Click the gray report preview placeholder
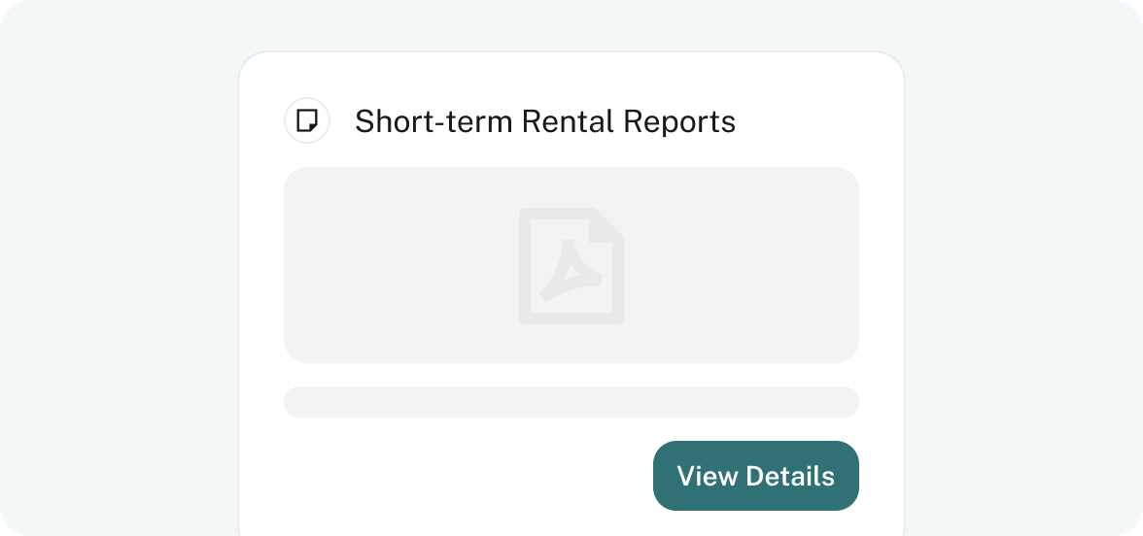This screenshot has height=536, width=1143. (x=571, y=265)
